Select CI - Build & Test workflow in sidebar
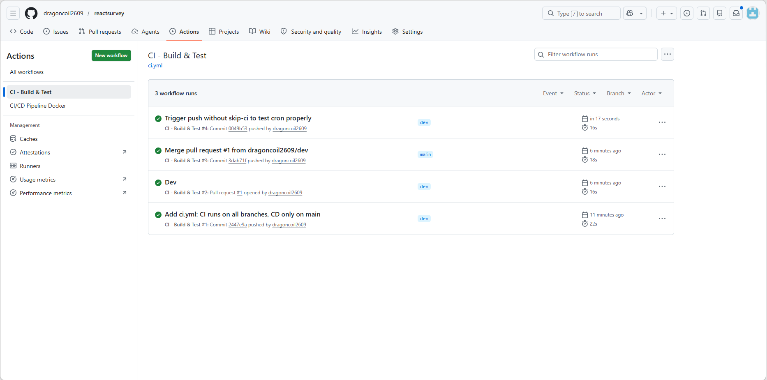Image resolution: width=767 pixels, height=380 pixels. coord(69,92)
